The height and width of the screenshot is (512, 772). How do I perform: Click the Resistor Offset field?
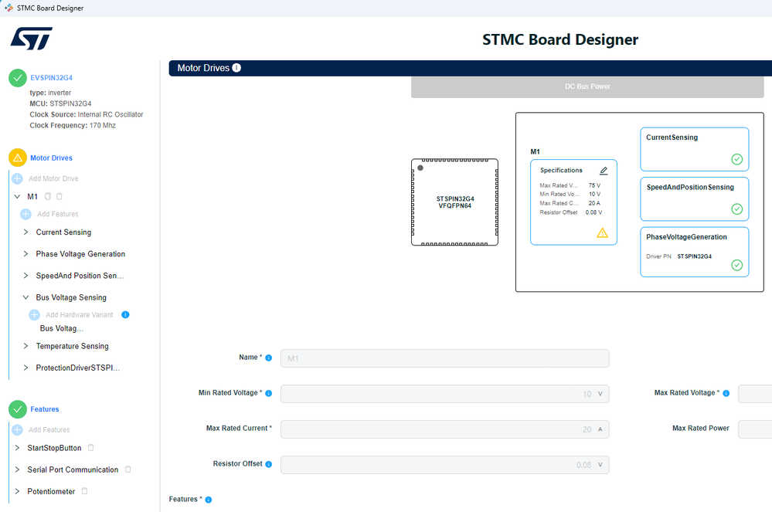click(444, 465)
